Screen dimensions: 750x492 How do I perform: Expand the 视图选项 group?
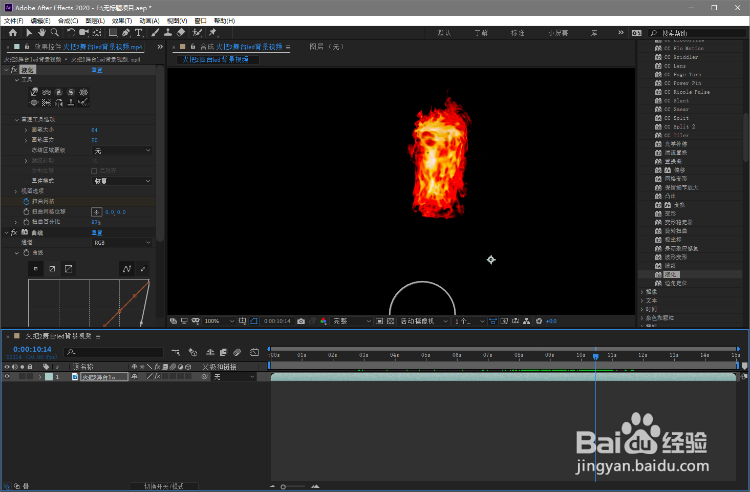[x=16, y=191]
